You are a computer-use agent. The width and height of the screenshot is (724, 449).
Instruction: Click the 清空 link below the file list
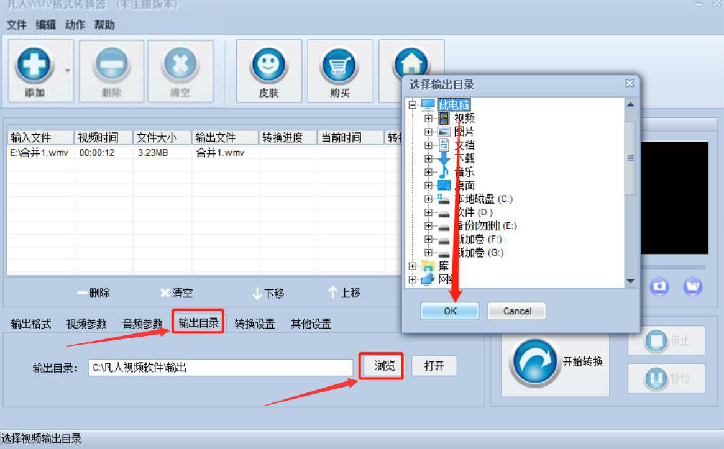click(x=176, y=293)
